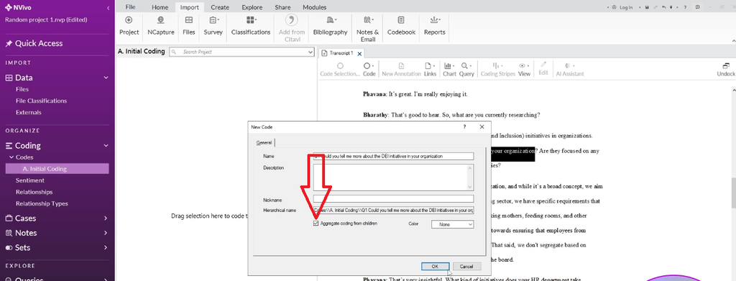Open the Modules ribbon tab

tap(315, 7)
